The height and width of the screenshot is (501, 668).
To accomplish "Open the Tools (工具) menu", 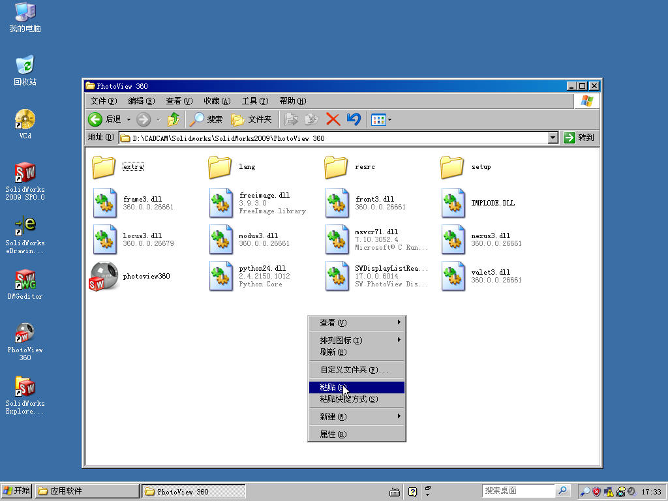I will coord(255,101).
